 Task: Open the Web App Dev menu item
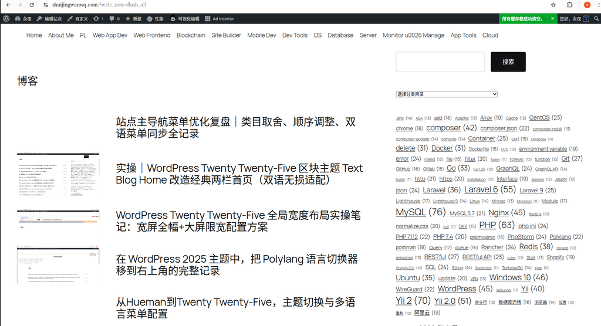(110, 35)
